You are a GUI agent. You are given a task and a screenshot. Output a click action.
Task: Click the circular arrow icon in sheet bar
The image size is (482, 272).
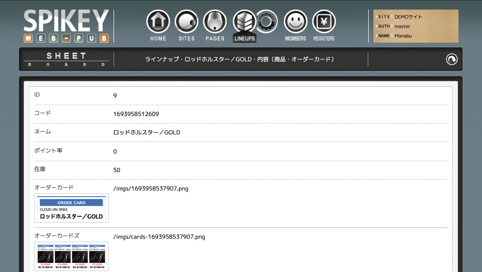(452, 59)
